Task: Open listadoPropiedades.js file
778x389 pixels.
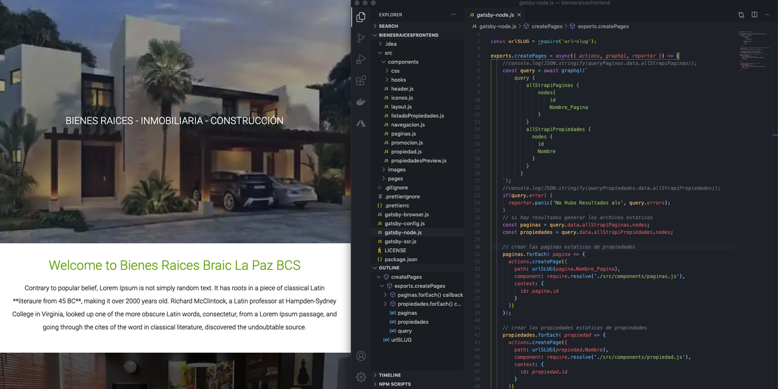Action: coord(419,116)
